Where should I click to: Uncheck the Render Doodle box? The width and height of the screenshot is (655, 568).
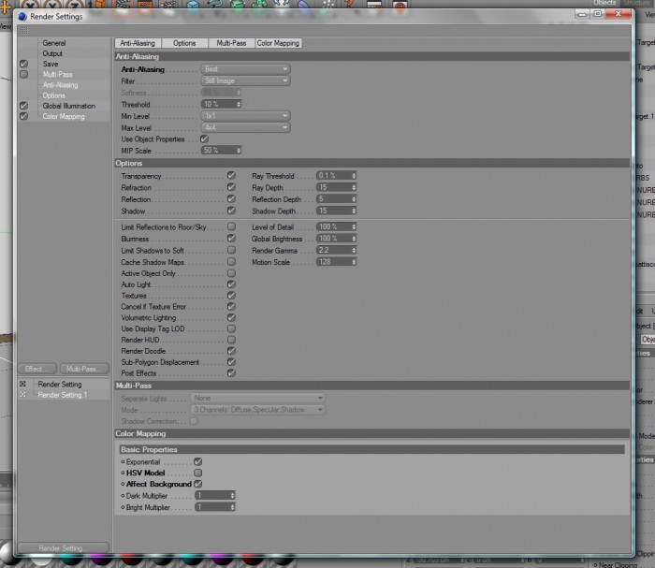(231, 351)
